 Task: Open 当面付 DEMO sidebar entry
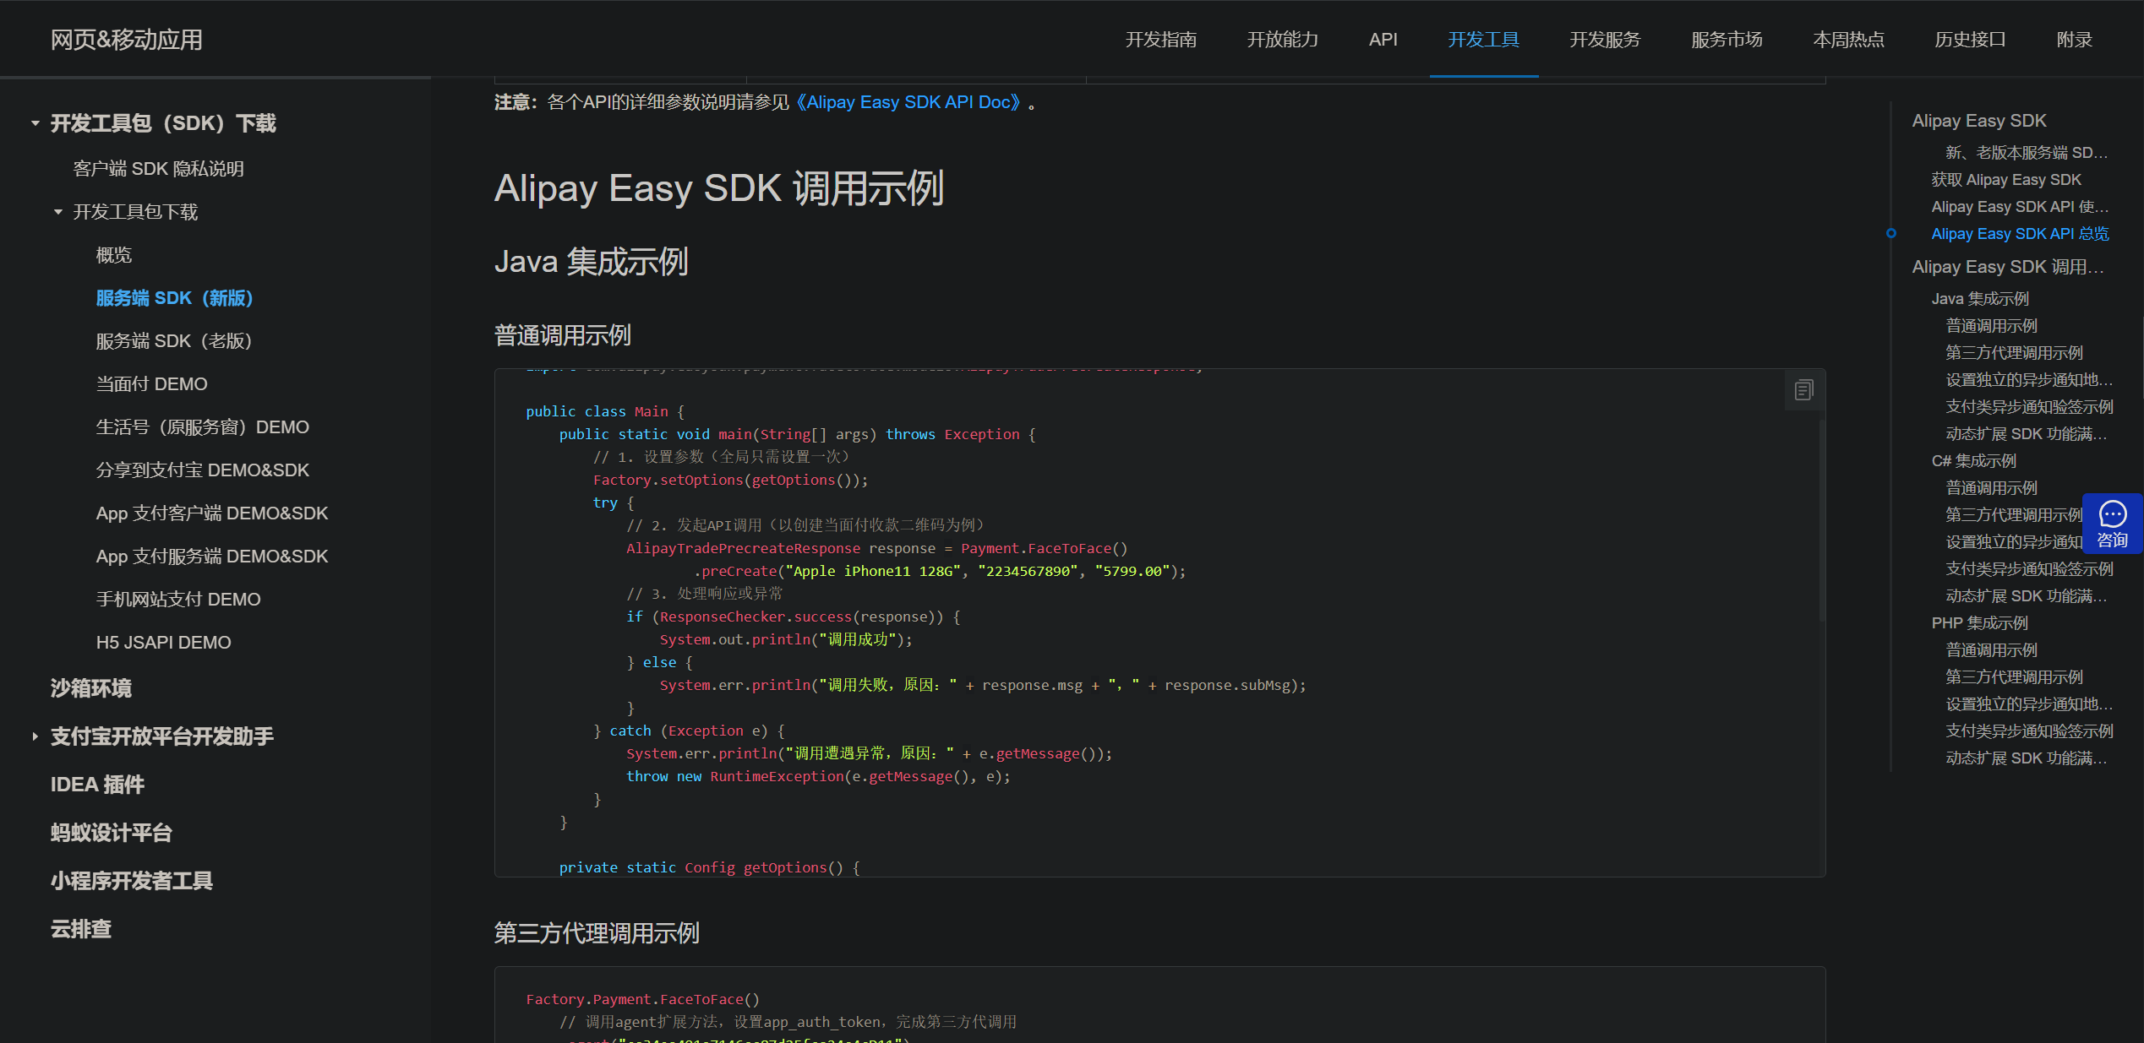click(152, 384)
